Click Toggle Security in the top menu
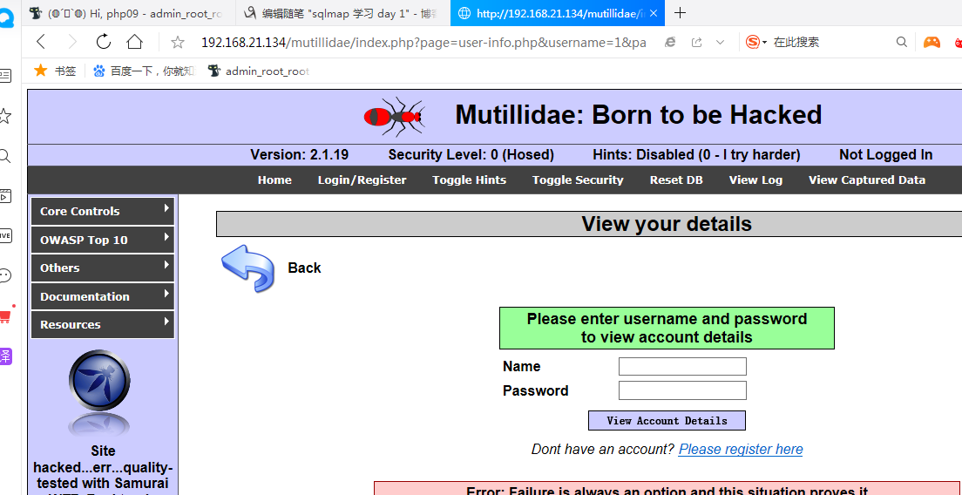The width and height of the screenshot is (962, 495). pyautogui.click(x=578, y=180)
